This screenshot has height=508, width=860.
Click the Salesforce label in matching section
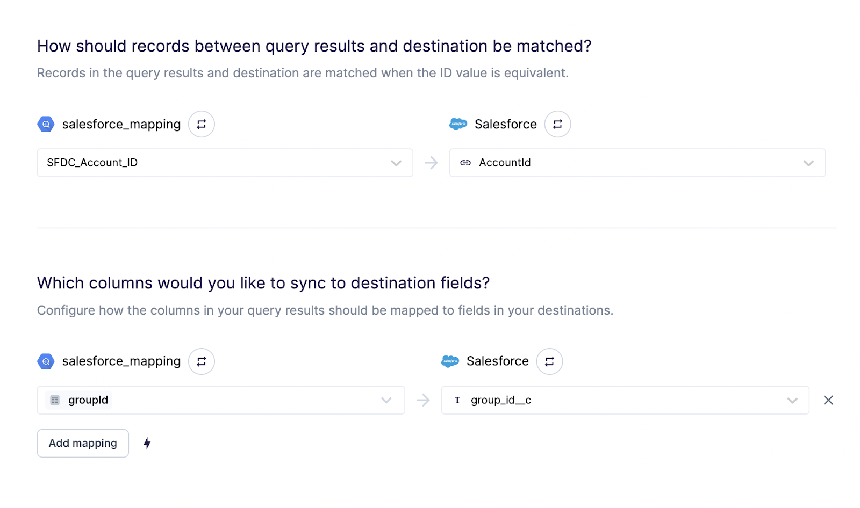[x=506, y=125]
